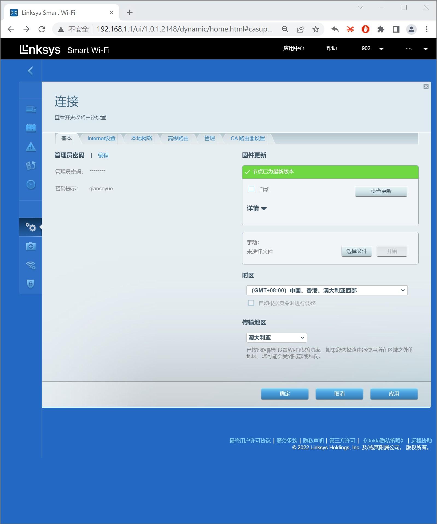This screenshot has width=437, height=524.
Task: Open troubleshooting medkit sidebar icon
Action: click(31, 246)
